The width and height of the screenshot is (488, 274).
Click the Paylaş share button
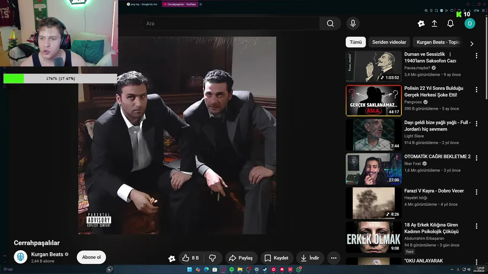pos(241,258)
